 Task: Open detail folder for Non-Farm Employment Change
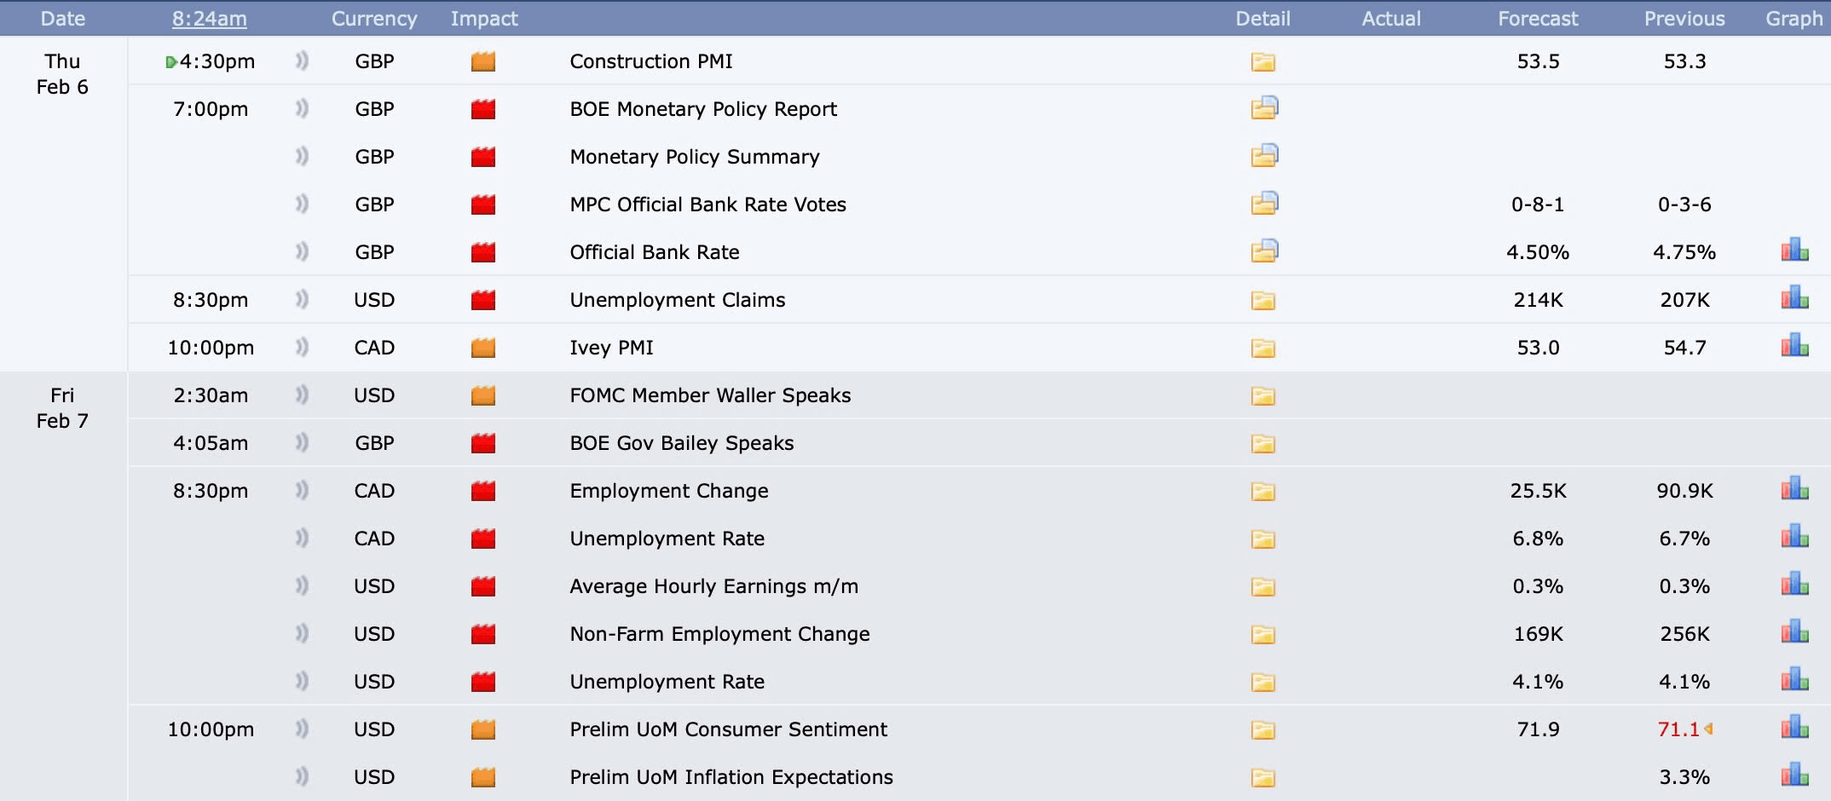coord(1262,635)
